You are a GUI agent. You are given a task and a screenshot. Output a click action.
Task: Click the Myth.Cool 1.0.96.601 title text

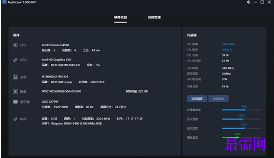tap(22, 2)
